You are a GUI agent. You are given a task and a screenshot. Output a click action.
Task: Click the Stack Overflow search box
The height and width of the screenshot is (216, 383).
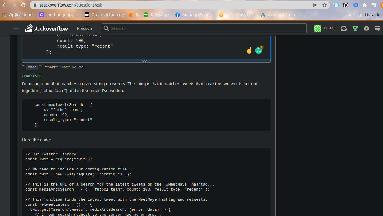click(204, 28)
